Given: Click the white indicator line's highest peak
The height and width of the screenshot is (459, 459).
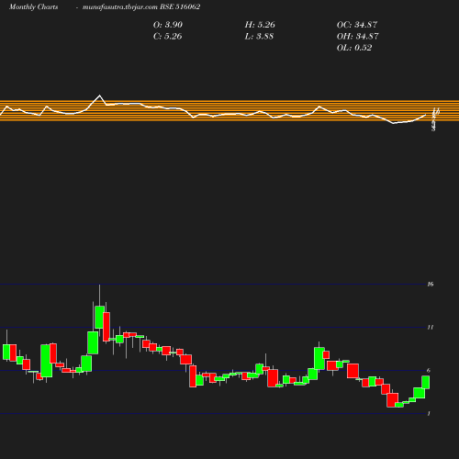Looking at the screenshot, I should pyautogui.click(x=99, y=95).
